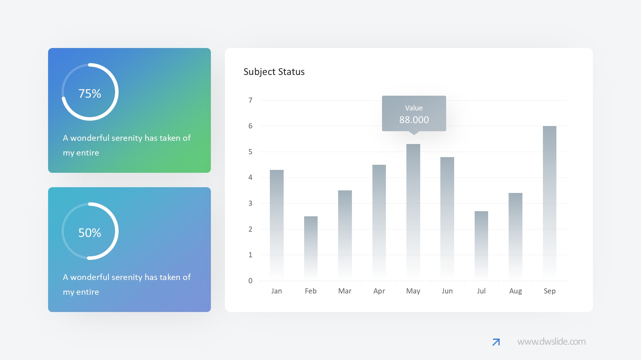
Task: Select the Value 88.000 tooltip
Action: [414, 113]
